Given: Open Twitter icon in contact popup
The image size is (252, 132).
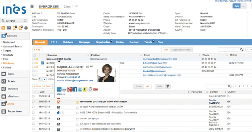Looking at the screenshot, I should tap(80, 89).
